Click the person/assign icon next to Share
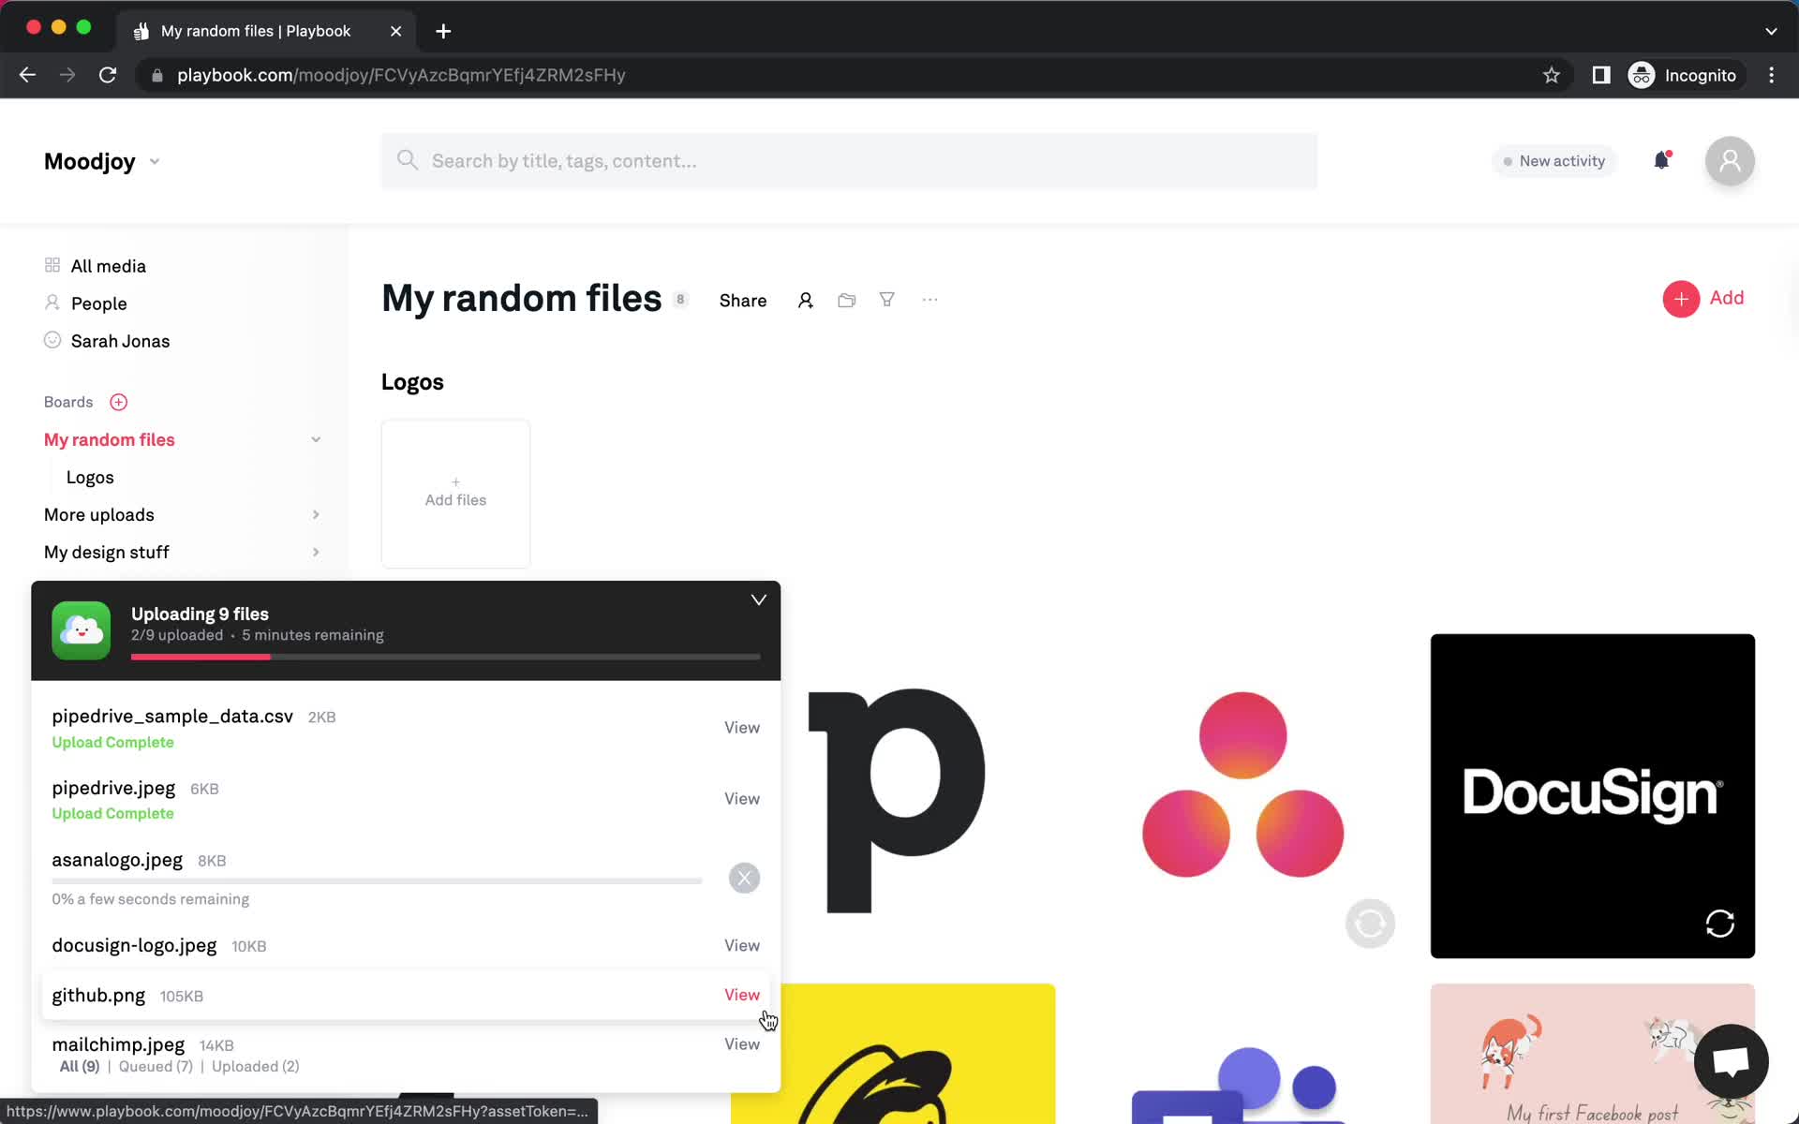The image size is (1799, 1124). (x=804, y=301)
